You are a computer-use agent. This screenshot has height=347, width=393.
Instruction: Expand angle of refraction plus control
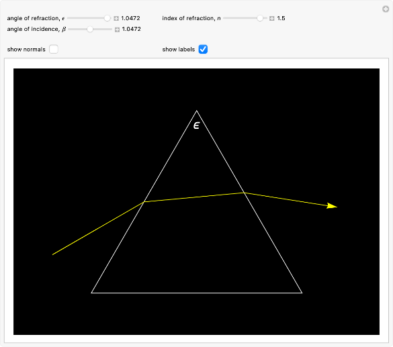[116, 18]
